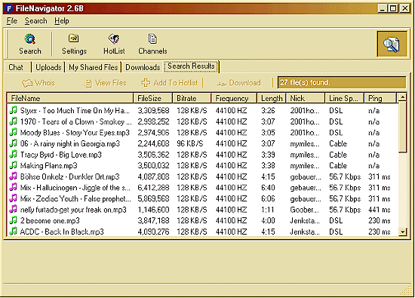Click the 27 file(s) found status text
This screenshot has height=298, width=415.
(305, 82)
